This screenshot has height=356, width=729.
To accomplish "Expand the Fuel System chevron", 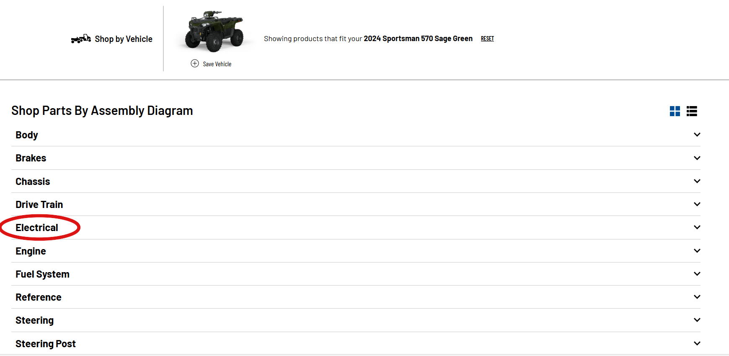I will pyautogui.click(x=697, y=274).
